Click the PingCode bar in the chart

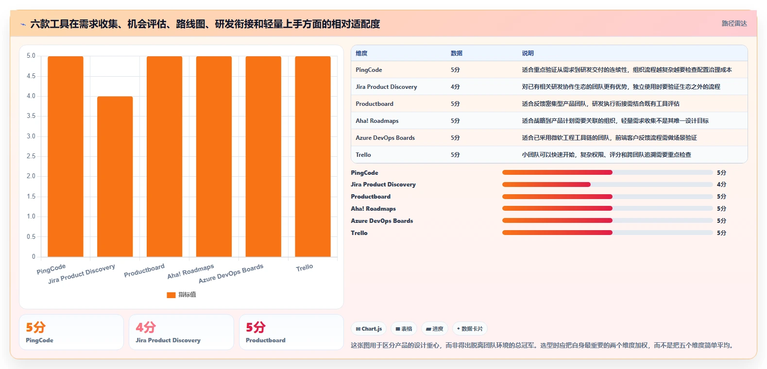coord(66,156)
